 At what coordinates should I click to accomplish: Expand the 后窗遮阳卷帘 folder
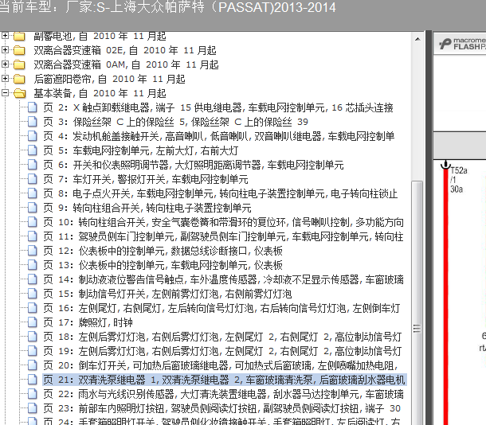(x=5, y=78)
